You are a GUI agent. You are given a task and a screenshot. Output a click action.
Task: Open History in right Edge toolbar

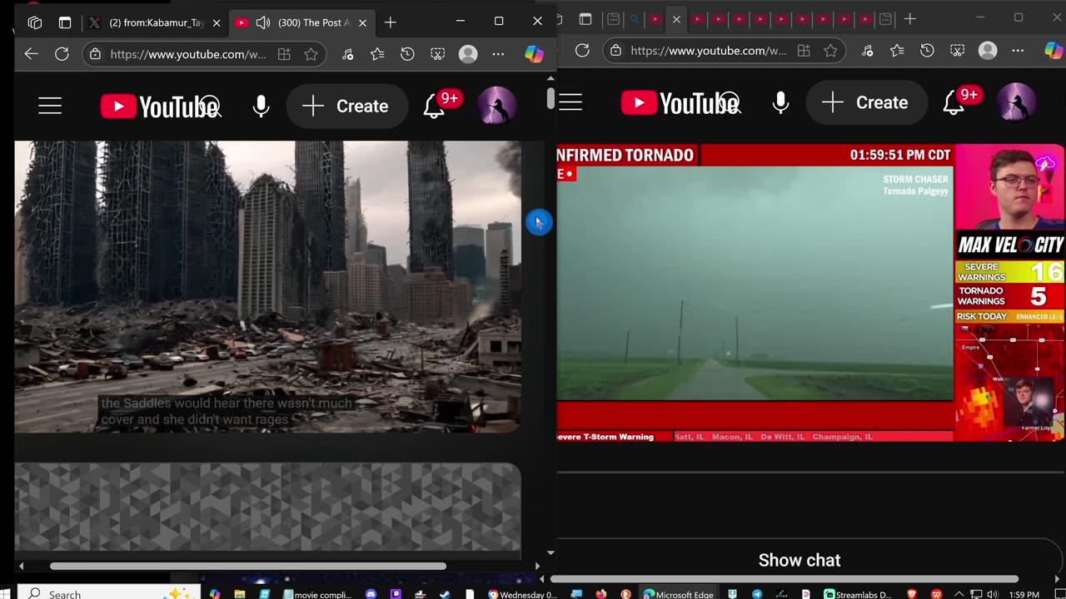pyautogui.click(x=927, y=51)
